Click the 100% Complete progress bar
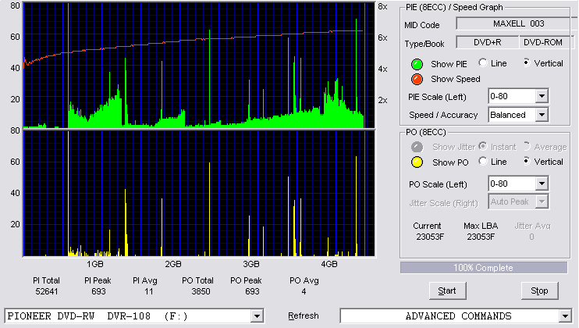Screen dimensions: 579x328 coord(483,268)
